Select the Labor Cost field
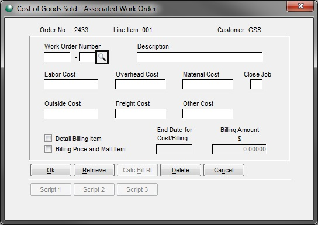The height and width of the screenshot is (225, 318). point(71,84)
